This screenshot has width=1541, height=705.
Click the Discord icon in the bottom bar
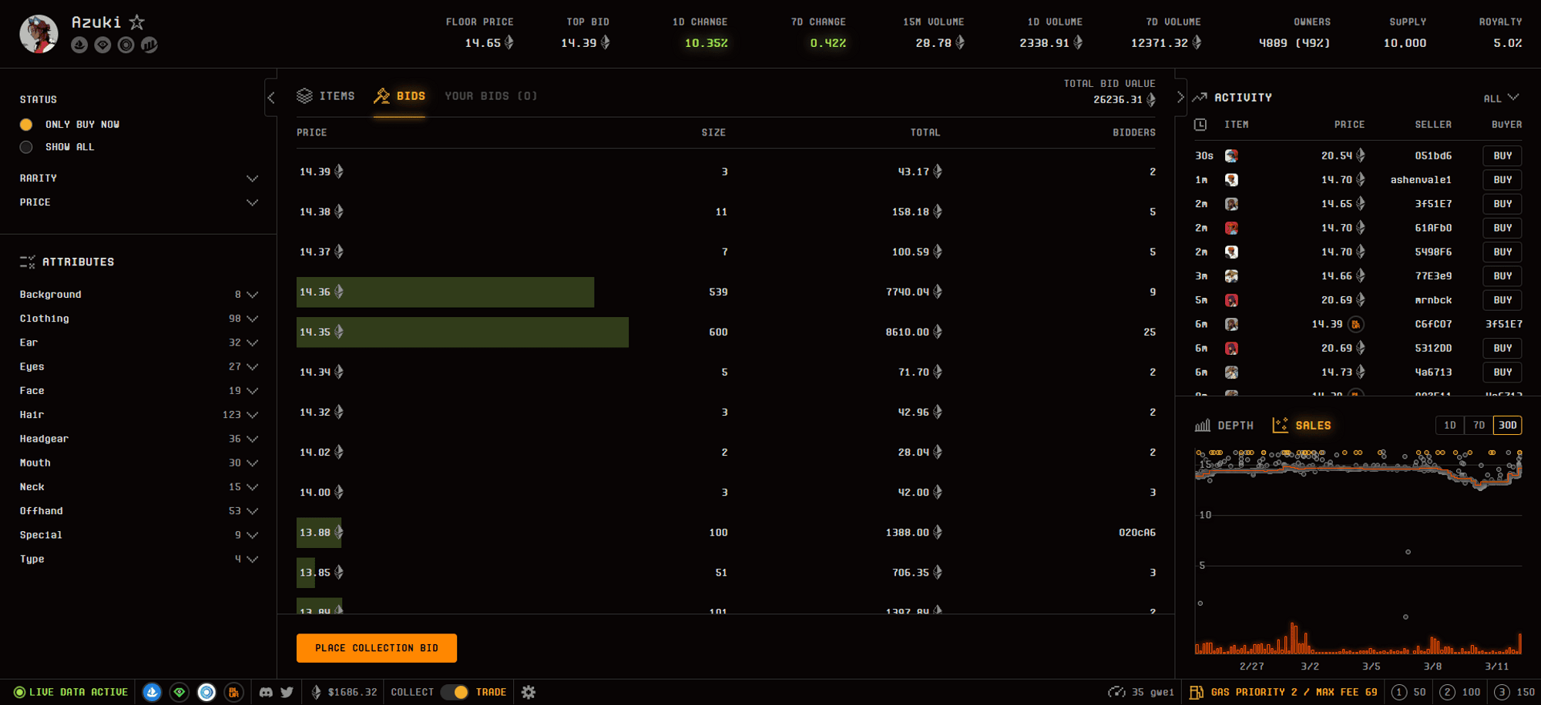(x=266, y=692)
